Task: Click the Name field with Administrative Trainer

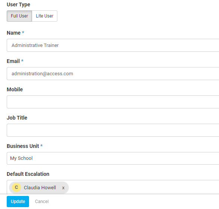Action: click(113, 45)
